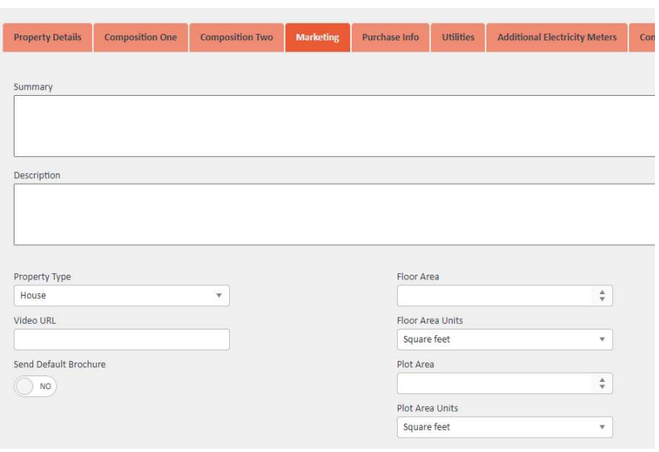Decrease Plot Area using down arrow
Screen dimensions: 659x452
point(601,387)
